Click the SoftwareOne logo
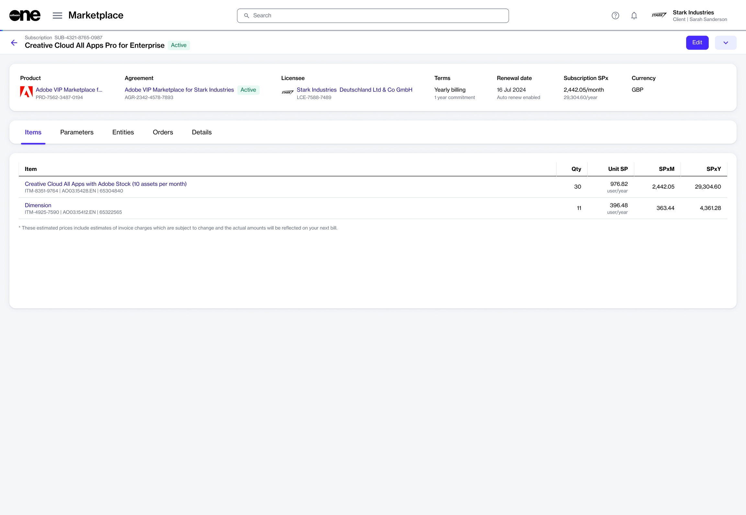This screenshot has height=515, width=746. (25, 15)
